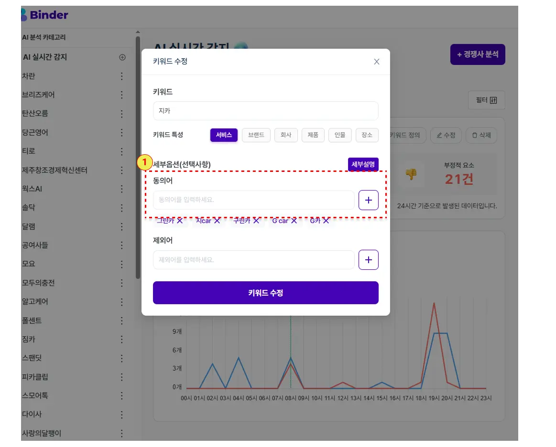Image resolution: width=556 pixels, height=447 pixels.
Task: Remove the G카 synonym tag
Action: point(326,221)
